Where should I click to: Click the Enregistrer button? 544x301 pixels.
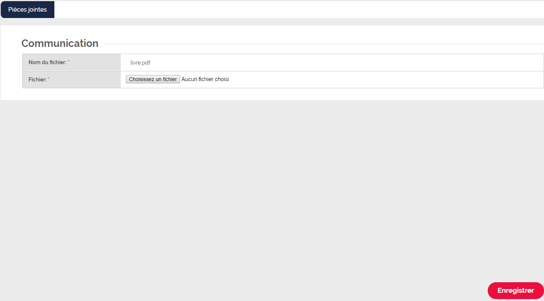tap(516, 290)
